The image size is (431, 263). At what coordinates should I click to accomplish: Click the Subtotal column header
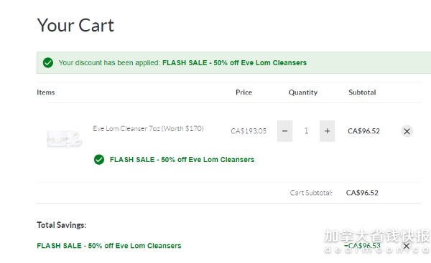[362, 92]
